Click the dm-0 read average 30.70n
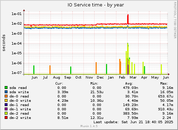 point(131,96)
